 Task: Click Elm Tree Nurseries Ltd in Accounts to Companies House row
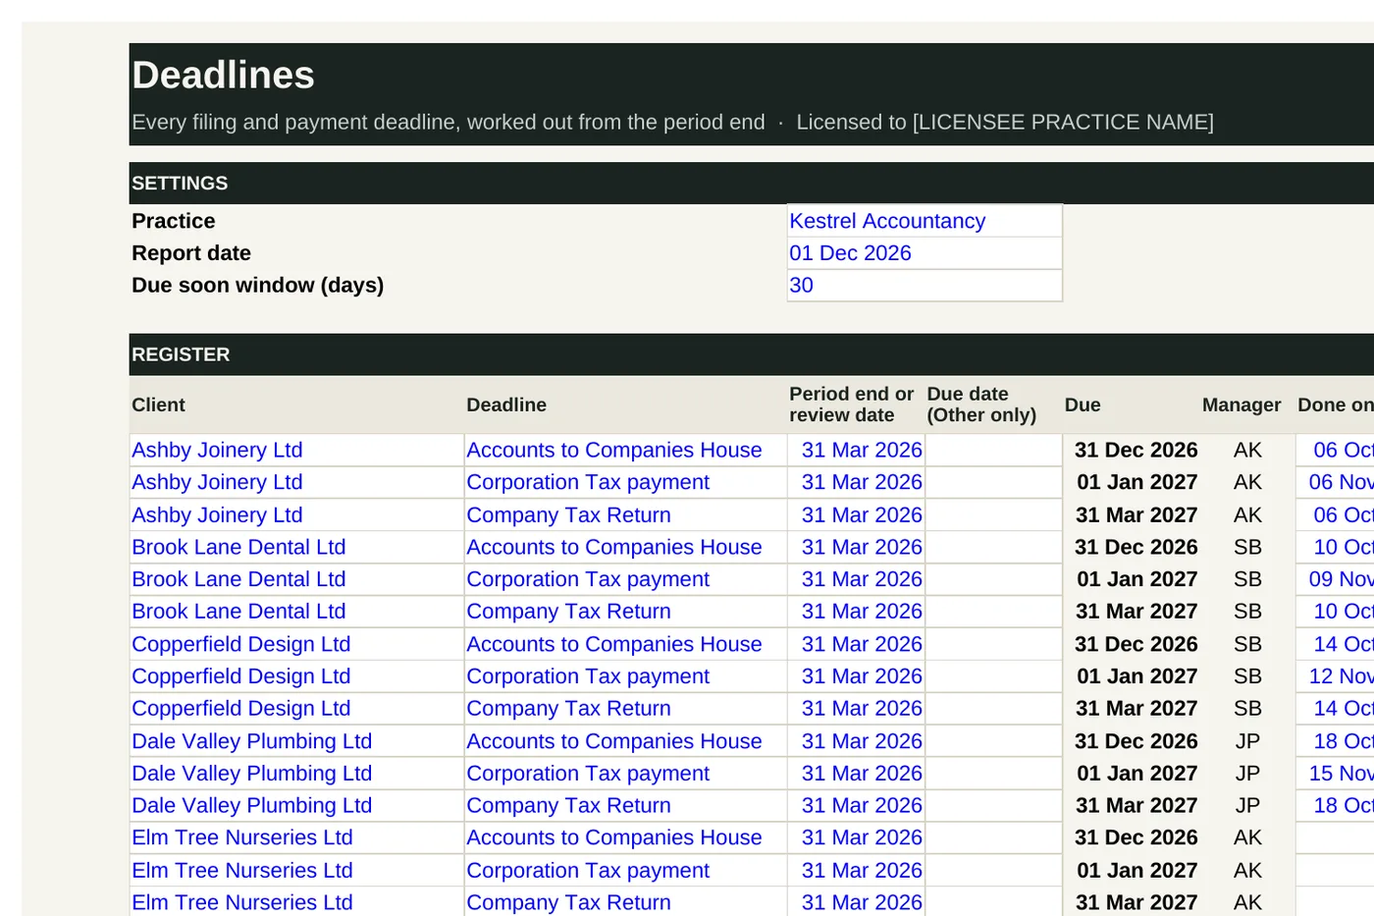(296, 837)
